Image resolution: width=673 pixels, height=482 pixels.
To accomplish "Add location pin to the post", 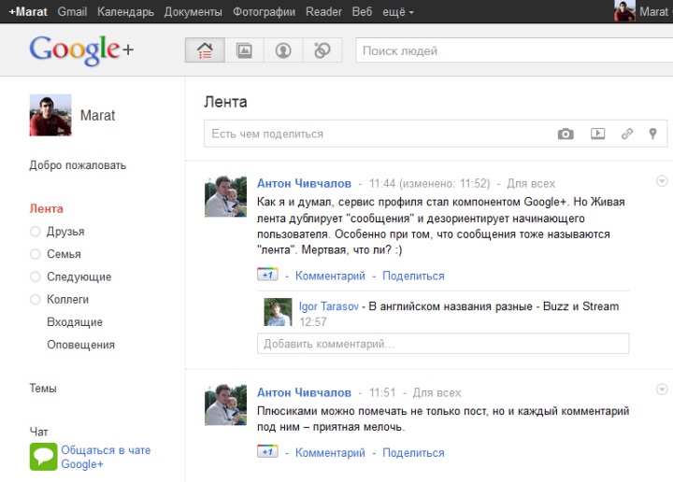I will (x=652, y=134).
